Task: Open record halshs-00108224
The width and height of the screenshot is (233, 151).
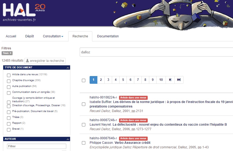Action: coord(103,97)
